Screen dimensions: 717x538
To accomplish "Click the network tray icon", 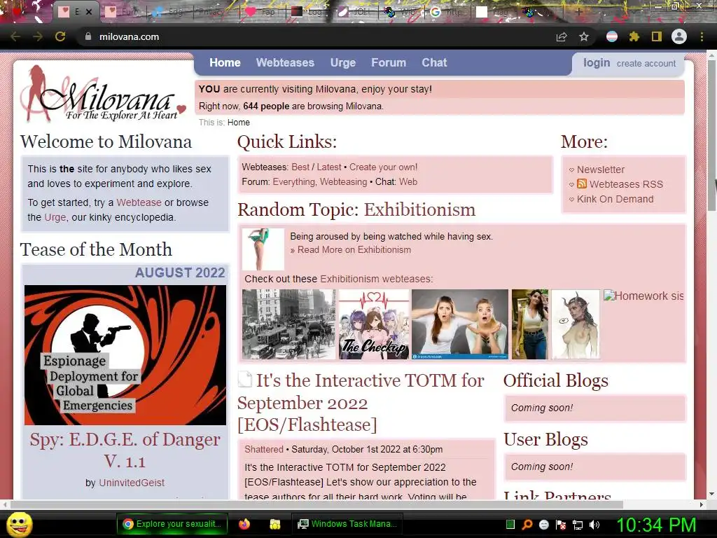I will tap(578, 525).
